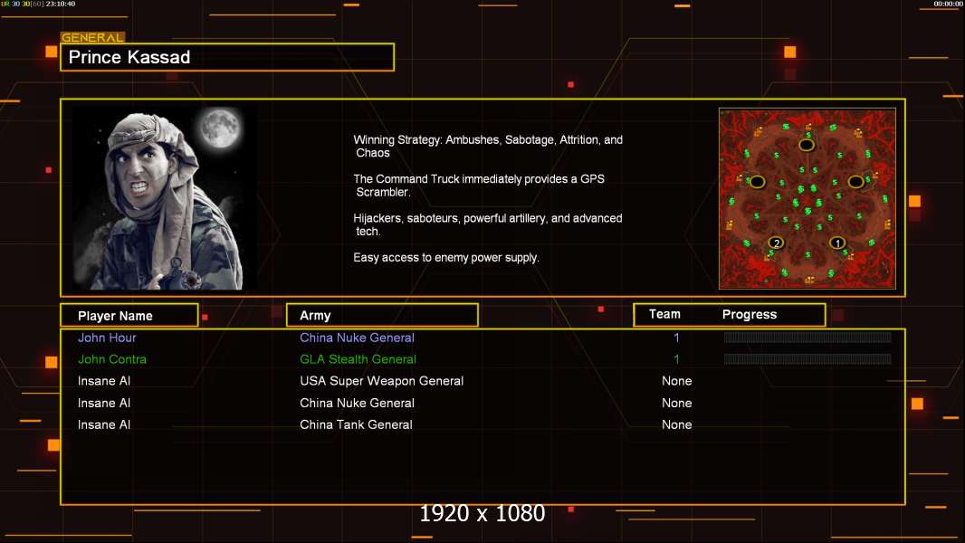
Task: Select player name John Hour
Action: click(x=107, y=338)
